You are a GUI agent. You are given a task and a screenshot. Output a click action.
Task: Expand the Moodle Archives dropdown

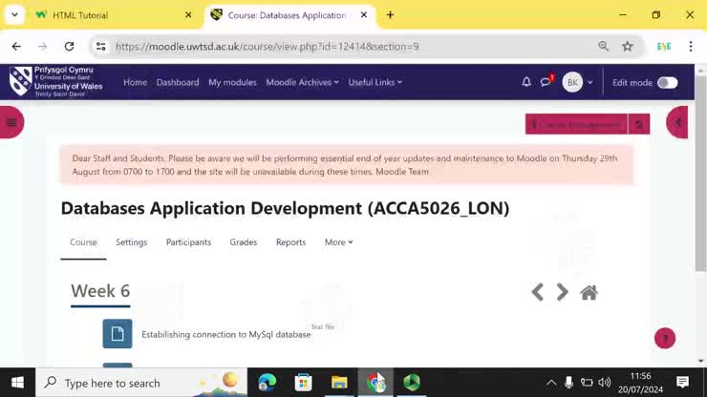302,83
